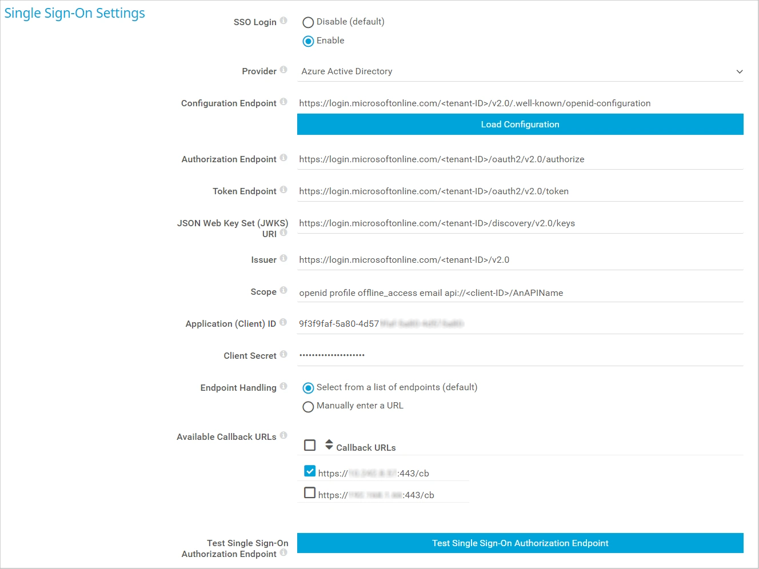Choose Manually enter a URL option
The height and width of the screenshot is (569, 759).
[308, 407]
